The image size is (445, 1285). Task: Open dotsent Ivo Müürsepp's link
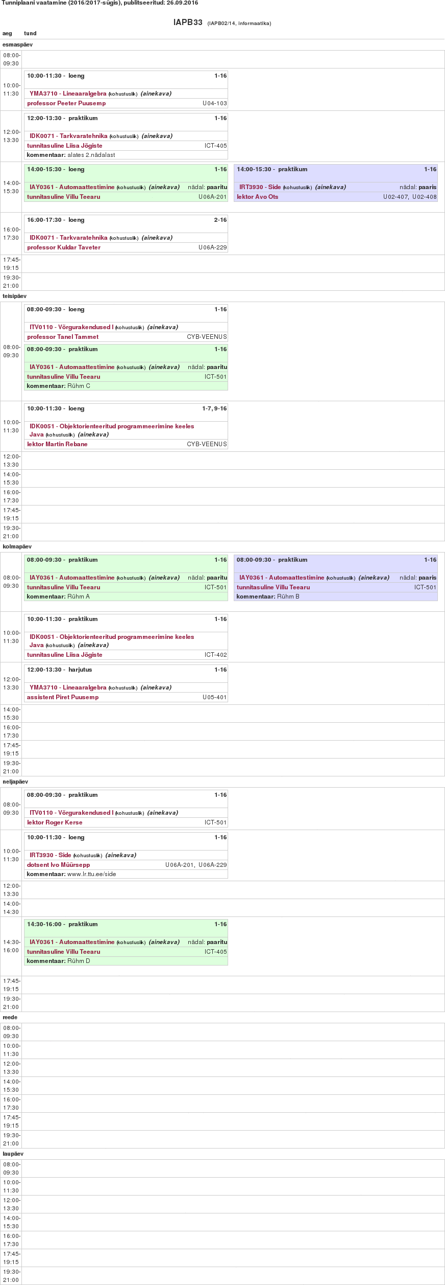[58, 865]
